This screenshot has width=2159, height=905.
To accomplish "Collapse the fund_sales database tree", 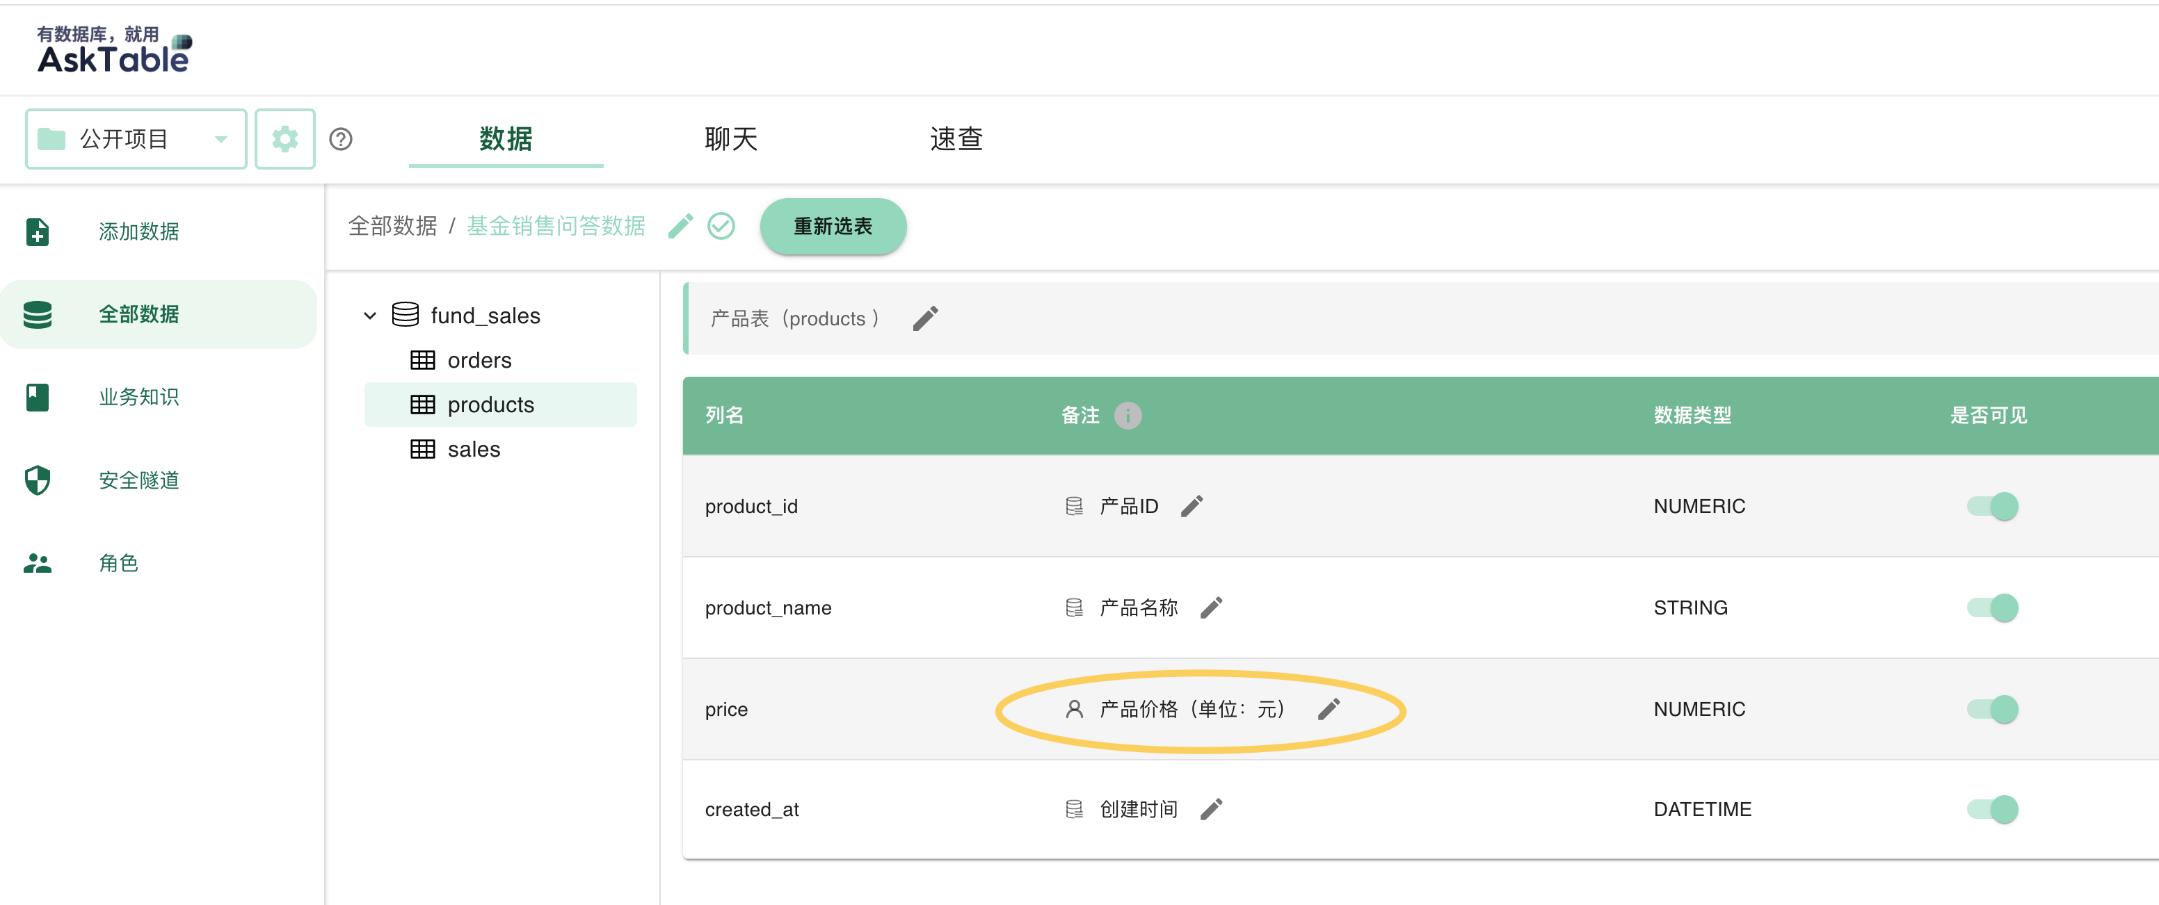I will [369, 316].
